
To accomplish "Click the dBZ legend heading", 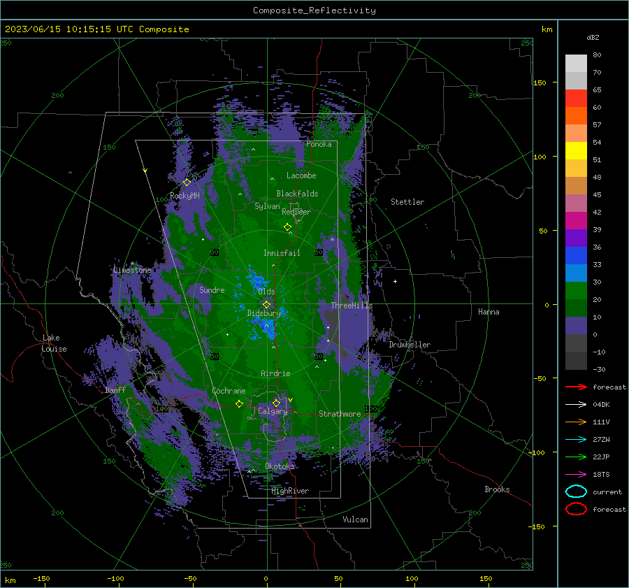I will [x=593, y=37].
